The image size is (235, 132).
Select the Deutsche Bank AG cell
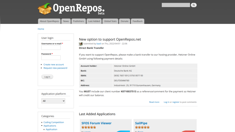pyautogui.click(x=155, y=71)
